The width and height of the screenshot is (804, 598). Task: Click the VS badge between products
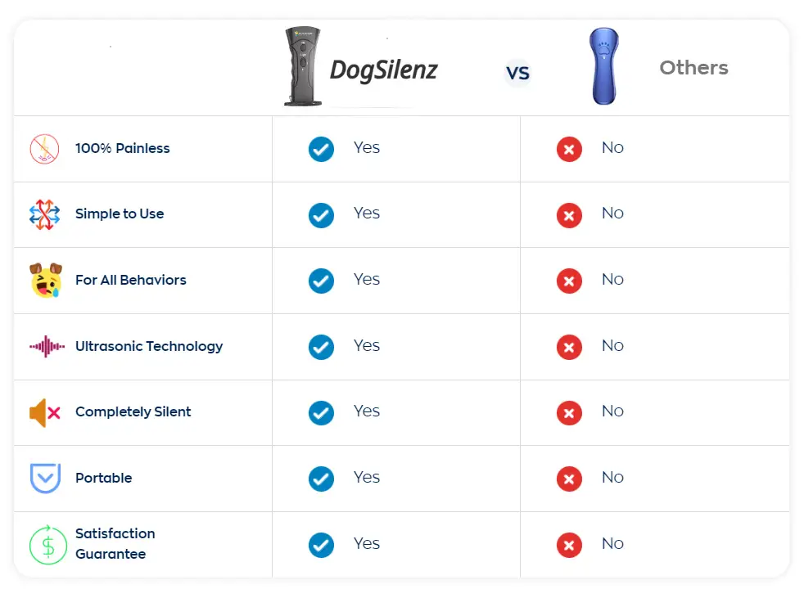pyautogui.click(x=518, y=73)
